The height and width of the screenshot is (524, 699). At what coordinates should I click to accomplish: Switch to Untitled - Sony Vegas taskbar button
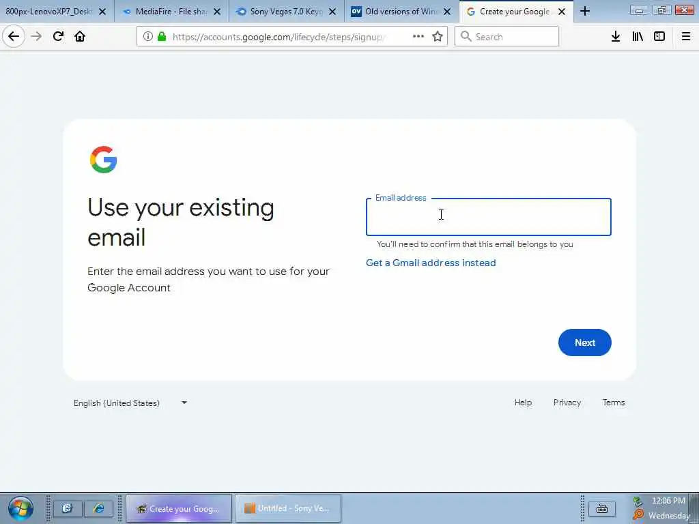(288, 508)
